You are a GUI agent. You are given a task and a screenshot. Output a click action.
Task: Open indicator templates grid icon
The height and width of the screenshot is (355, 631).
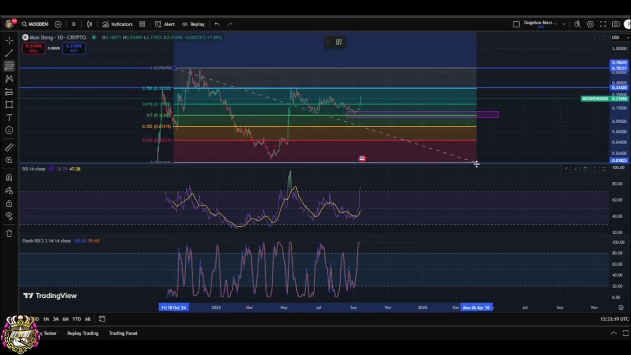point(142,24)
